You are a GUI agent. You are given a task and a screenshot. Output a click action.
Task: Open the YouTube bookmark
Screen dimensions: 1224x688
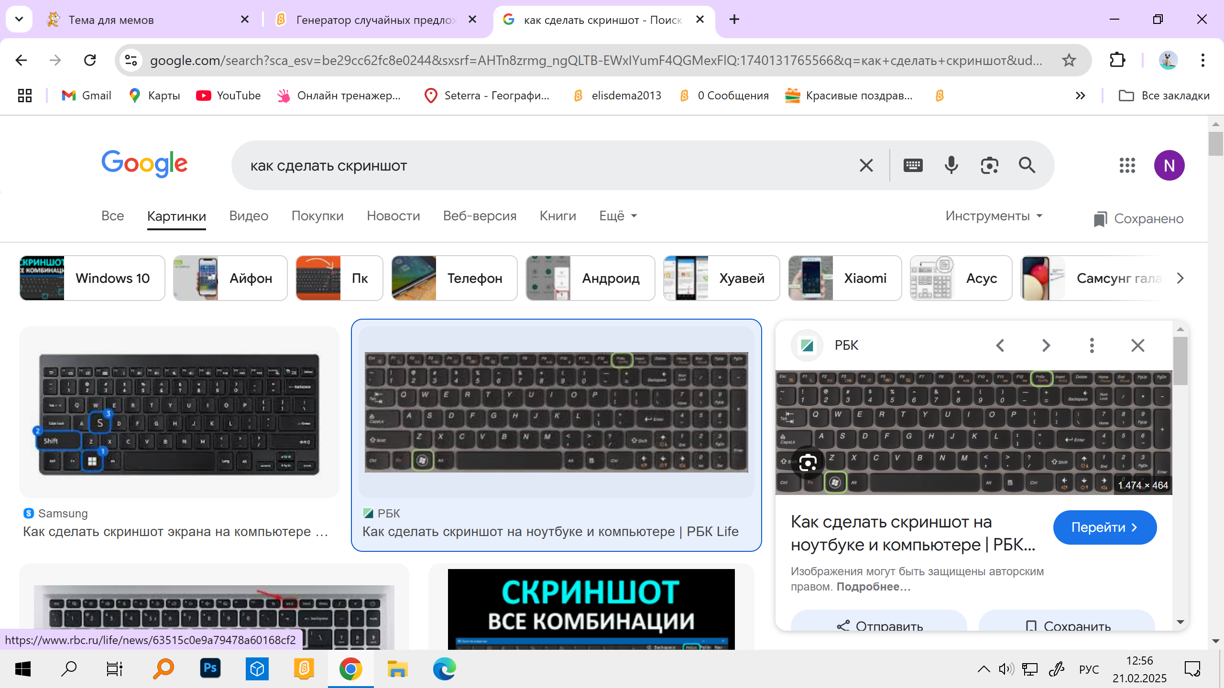pos(229,96)
